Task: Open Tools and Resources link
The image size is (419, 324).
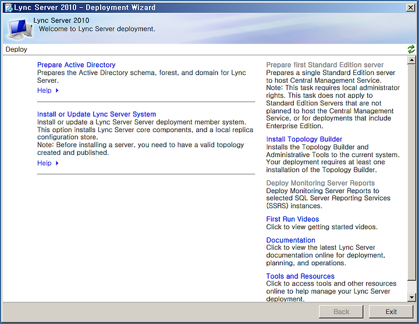Action: [x=300, y=276]
